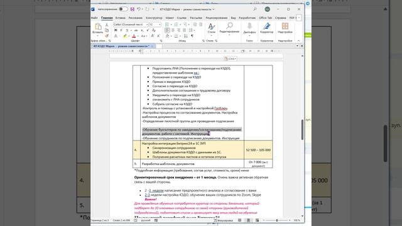
Task: Open the Paste Options (Ctrl) popup
Action: (231, 58)
